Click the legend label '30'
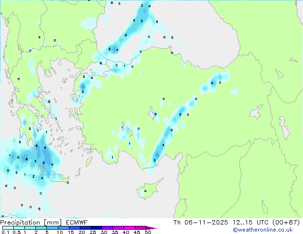The width and height of the screenshot is (303, 234). pos(104,232)
